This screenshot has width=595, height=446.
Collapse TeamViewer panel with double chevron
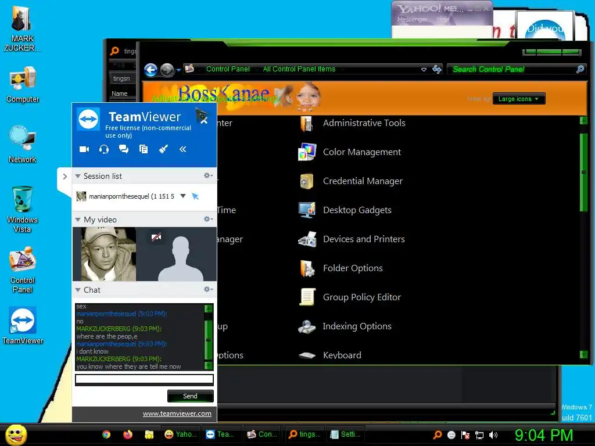pyautogui.click(x=183, y=149)
